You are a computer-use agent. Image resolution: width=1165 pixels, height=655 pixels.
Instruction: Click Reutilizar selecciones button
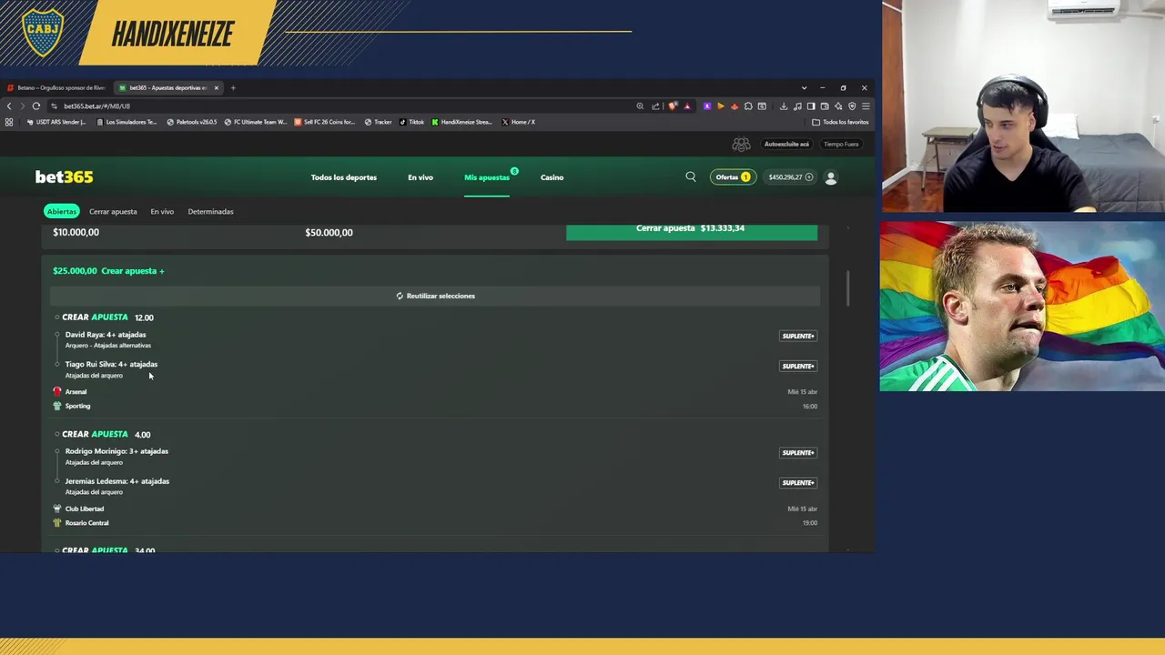pos(435,296)
